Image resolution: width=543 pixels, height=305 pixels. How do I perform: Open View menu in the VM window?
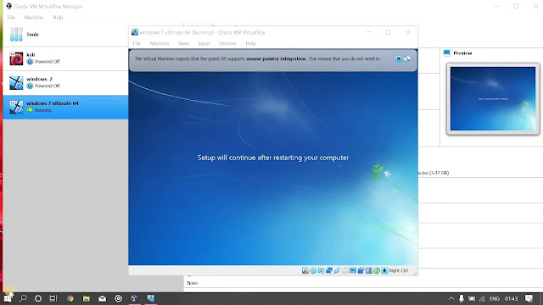[x=183, y=43]
